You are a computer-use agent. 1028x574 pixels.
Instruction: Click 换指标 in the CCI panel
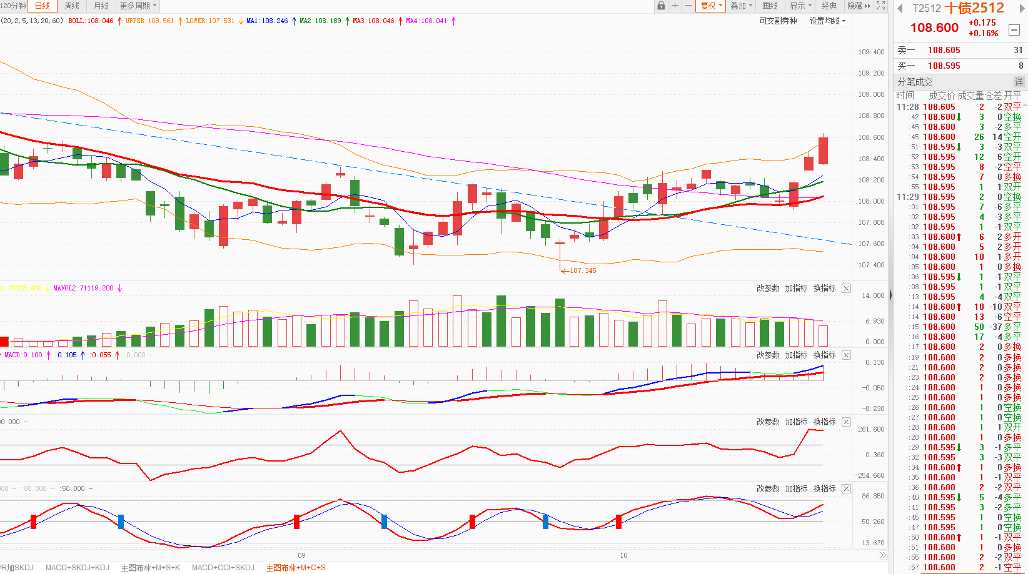(824, 422)
